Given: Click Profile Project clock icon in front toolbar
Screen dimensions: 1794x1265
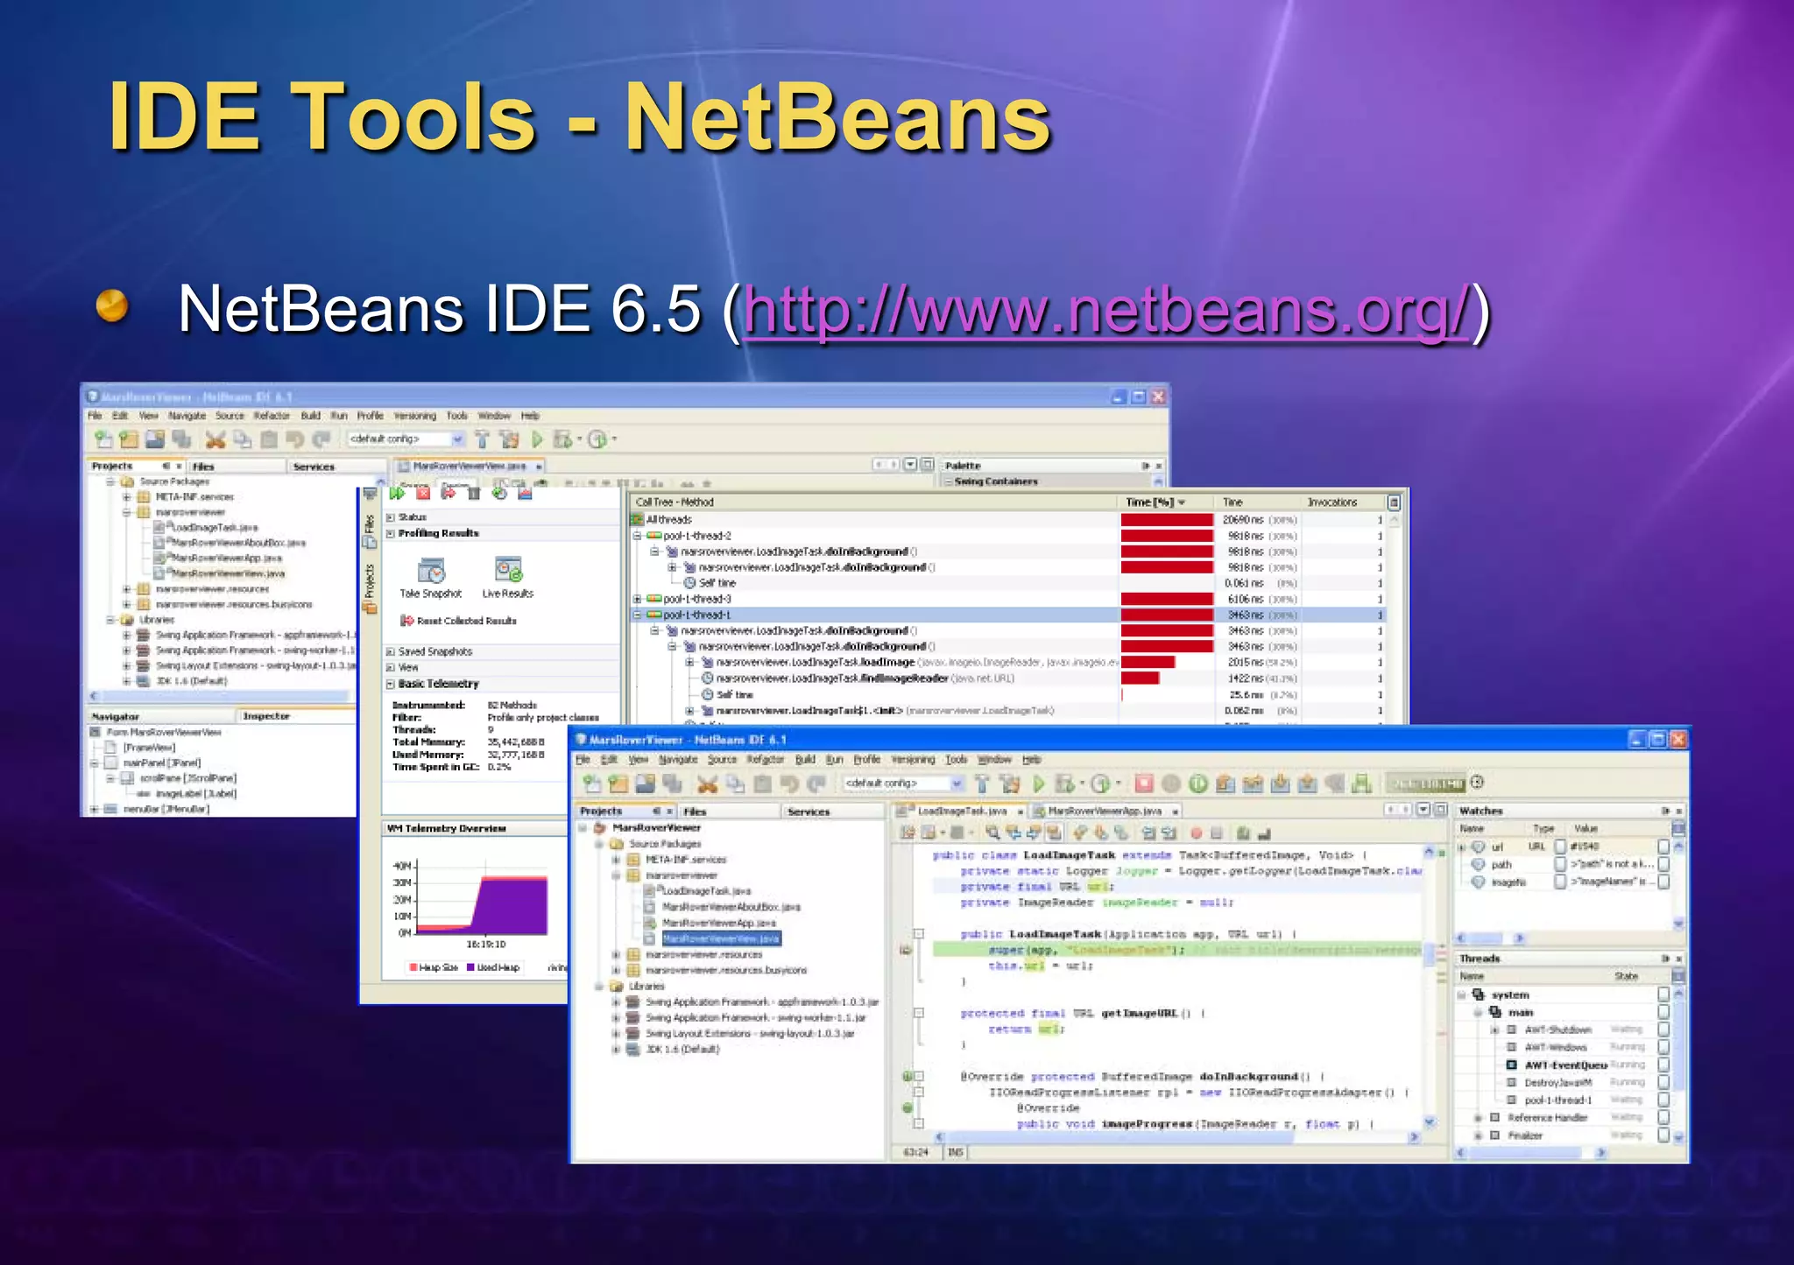Looking at the screenshot, I should [x=1100, y=784].
